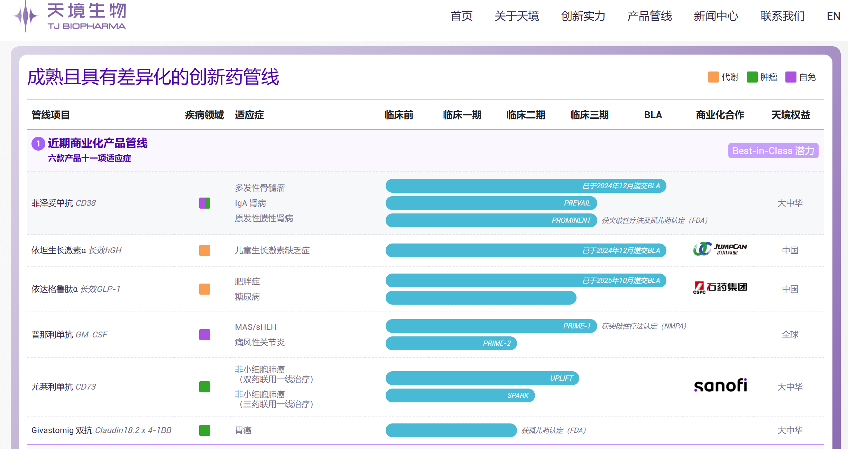The height and width of the screenshot is (449, 848).
Task: Click the orange 代谢 legend swatch
Action: pyautogui.click(x=713, y=77)
